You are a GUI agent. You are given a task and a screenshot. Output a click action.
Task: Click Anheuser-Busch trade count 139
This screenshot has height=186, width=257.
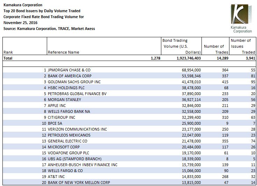tap(225, 165)
